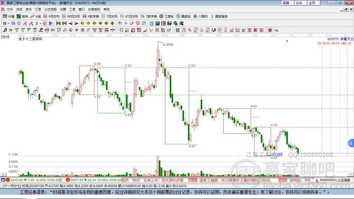Select the Gann fan lines tool
Screen dimensions: 354x199
[127, 30]
